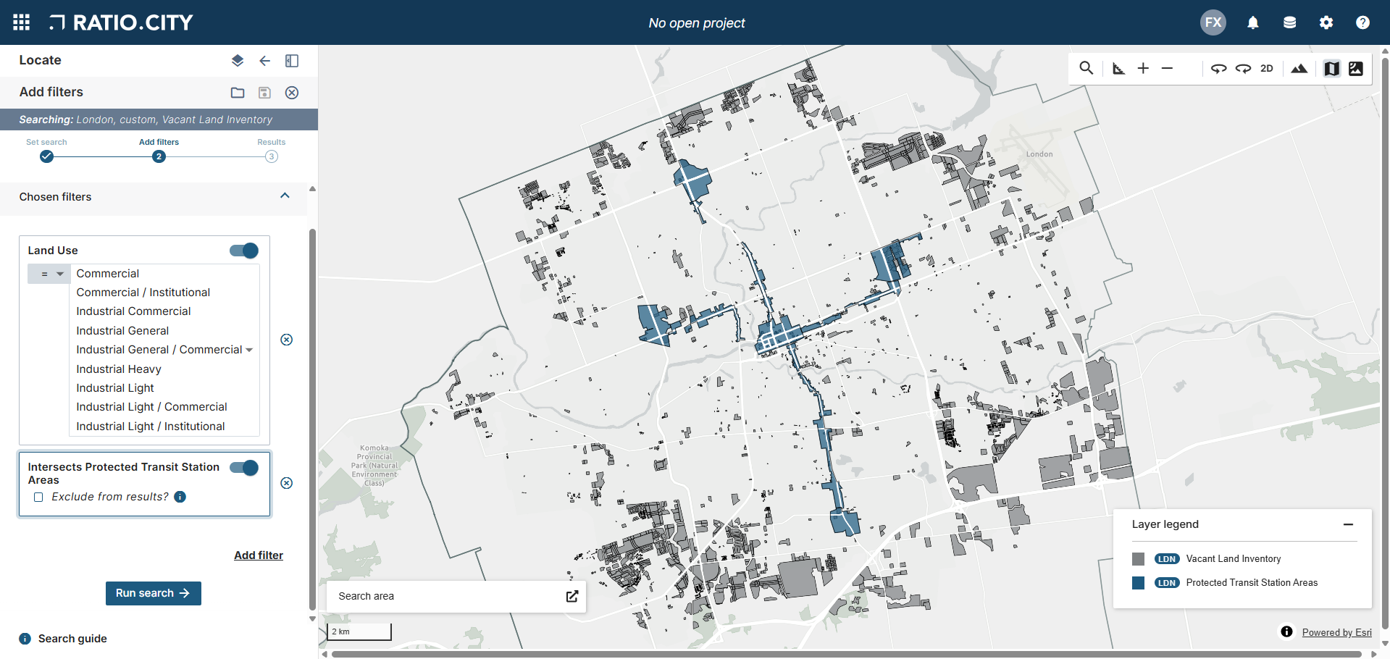Collapse the Chosen filters section

tap(285, 196)
